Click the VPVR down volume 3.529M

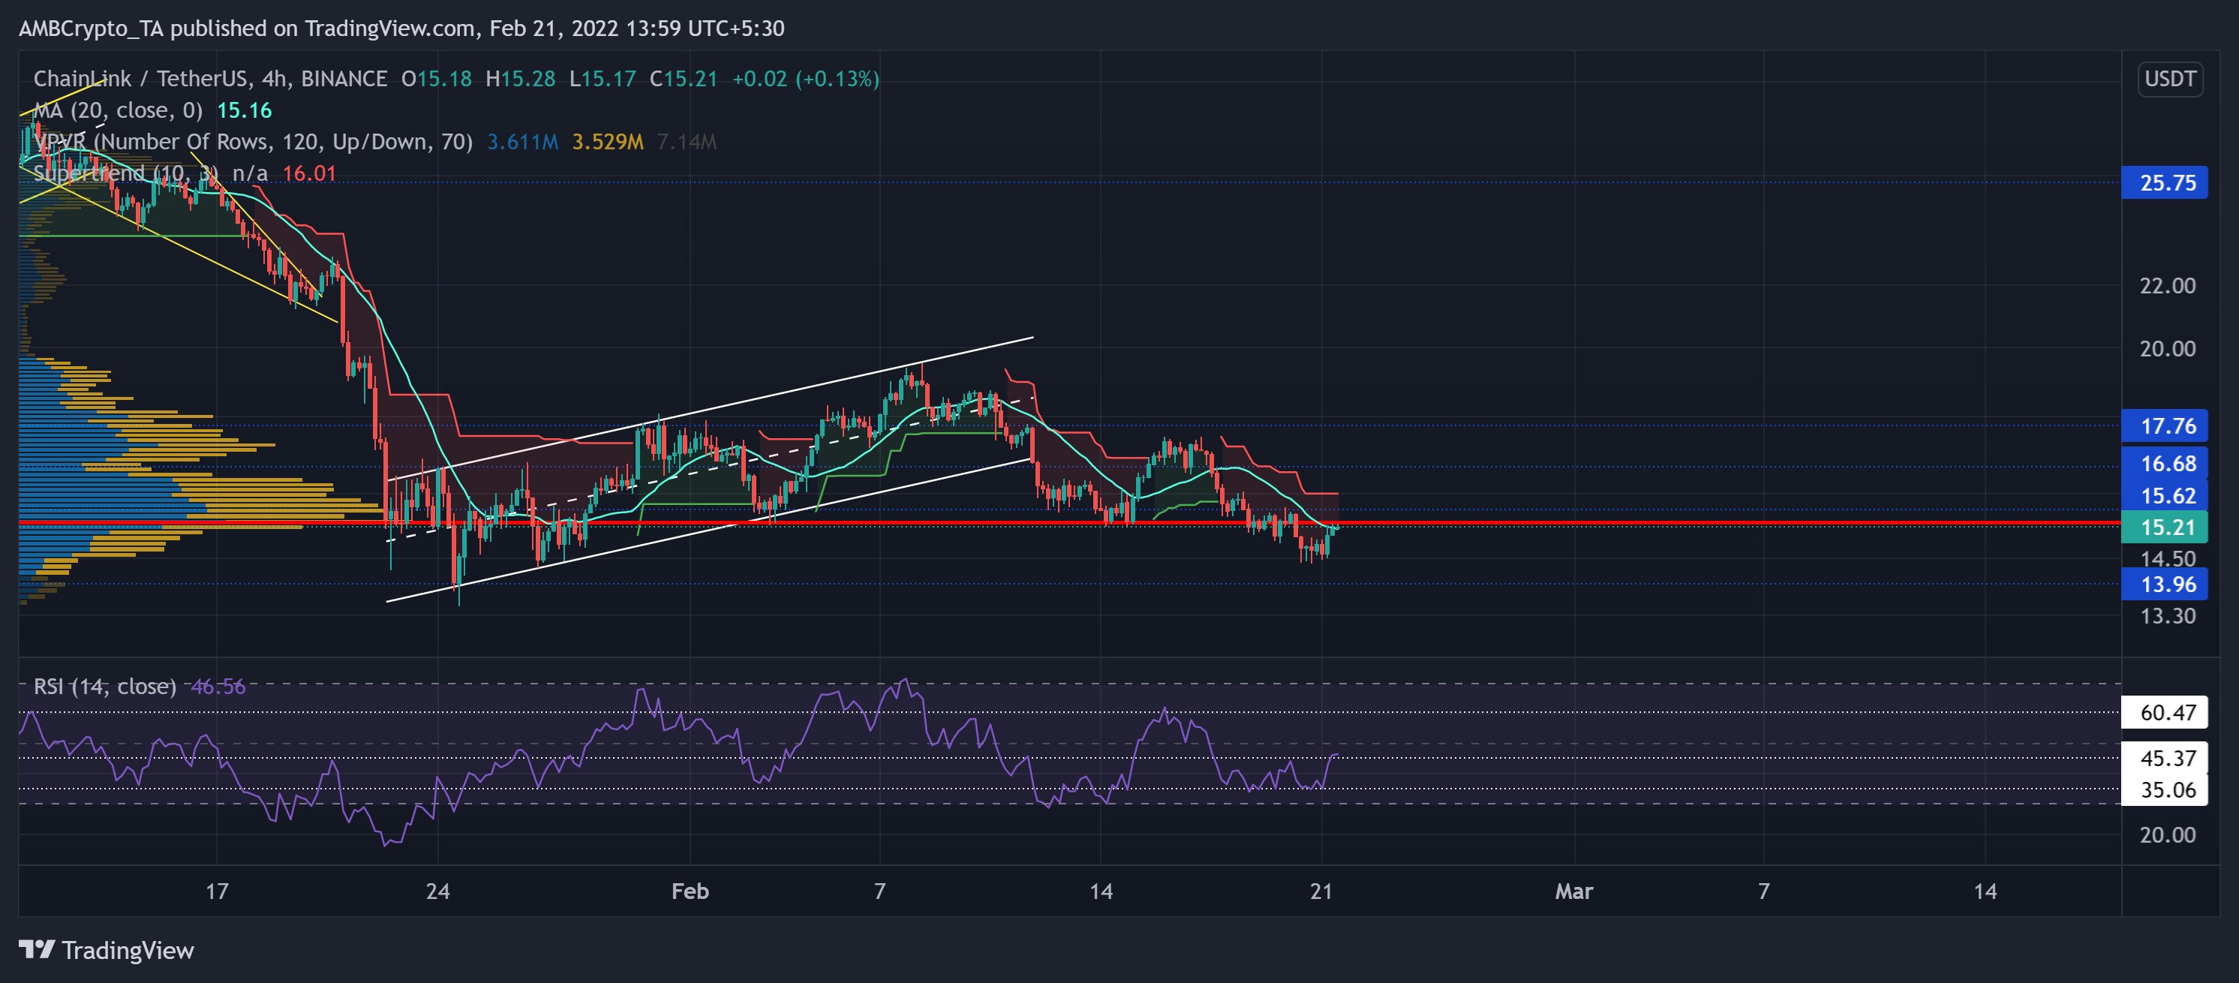tap(608, 142)
